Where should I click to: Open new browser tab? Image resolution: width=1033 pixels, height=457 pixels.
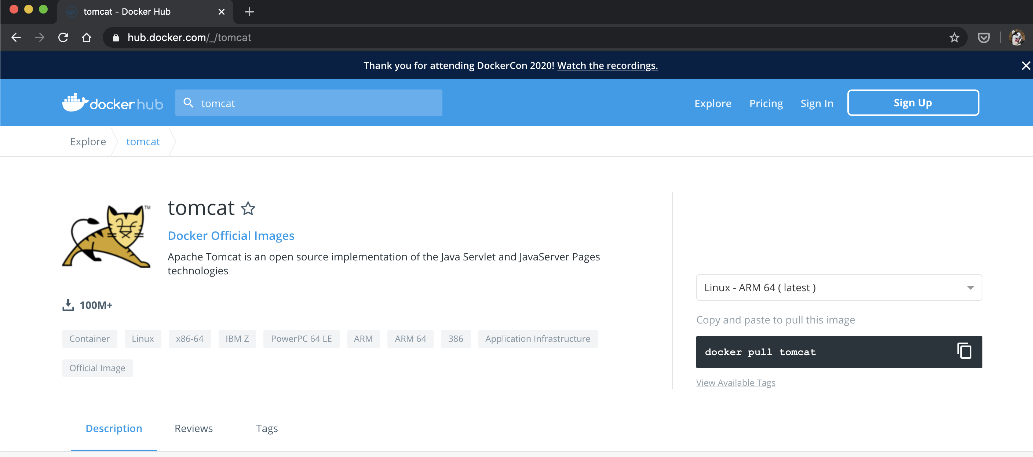(249, 12)
